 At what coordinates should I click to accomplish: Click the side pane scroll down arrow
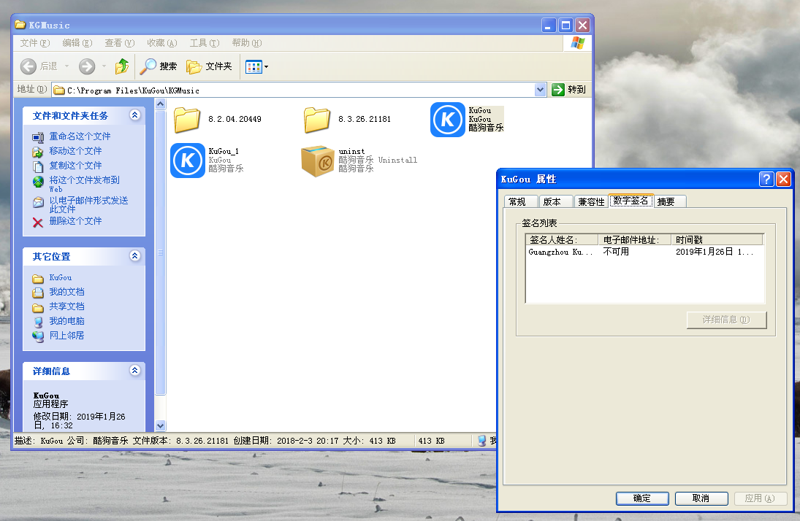pyautogui.click(x=160, y=425)
